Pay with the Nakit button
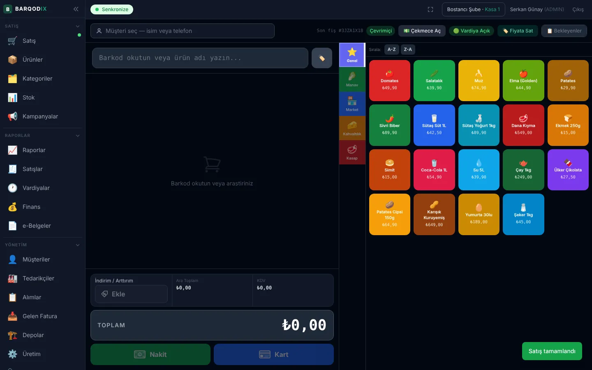The image size is (592, 370). click(x=150, y=354)
